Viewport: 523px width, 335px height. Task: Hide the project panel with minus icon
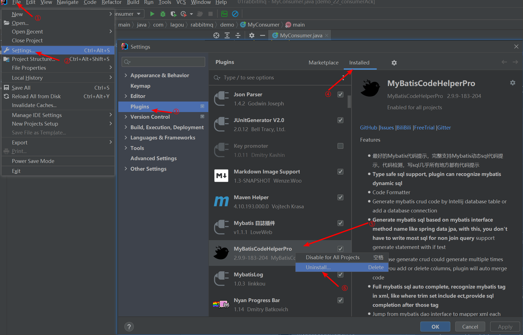pos(262,35)
